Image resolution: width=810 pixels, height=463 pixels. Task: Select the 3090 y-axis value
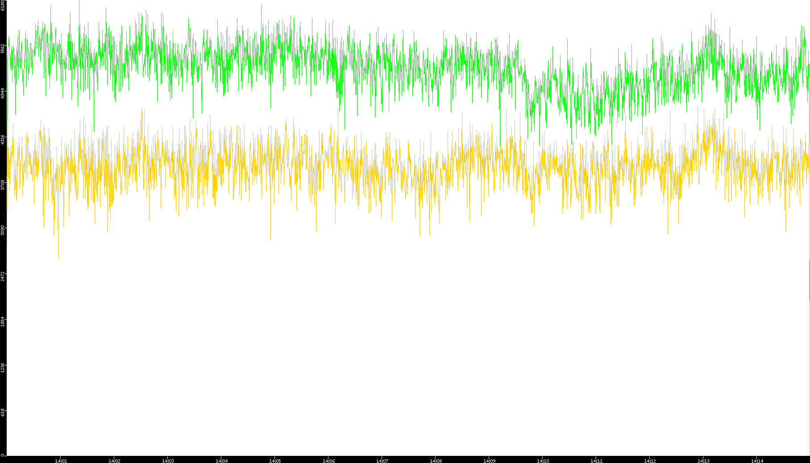[3, 231]
